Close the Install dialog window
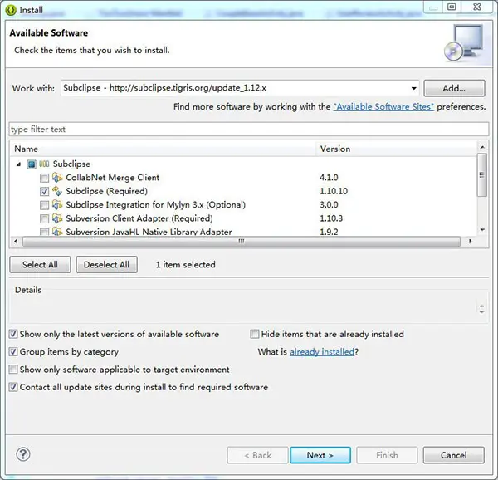The width and height of the screenshot is (498, 480). [x=477, y=7]
